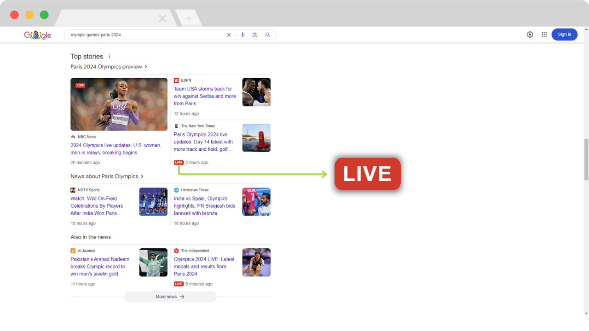Open NYT Paris Olympics live updates headline

pos(203,142)
